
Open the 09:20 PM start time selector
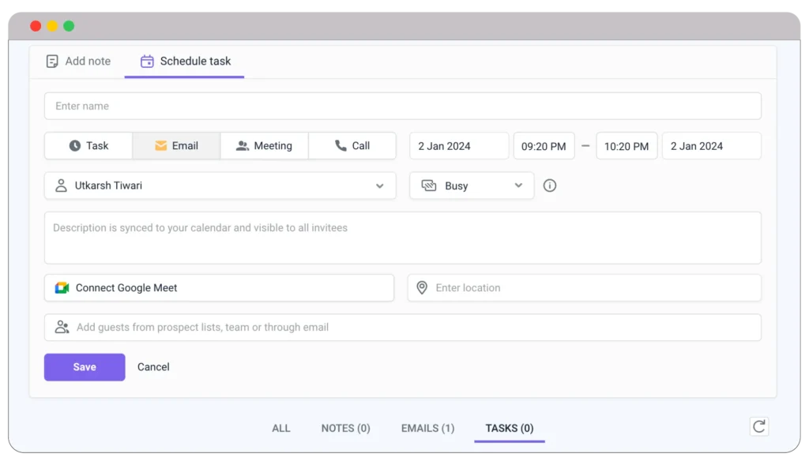[x=544, y=145]
